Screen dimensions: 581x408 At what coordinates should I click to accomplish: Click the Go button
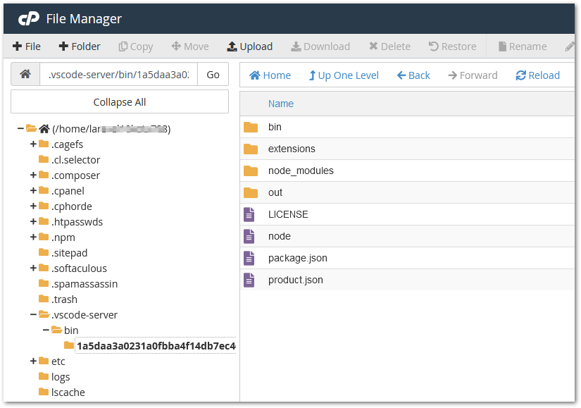[x=213, y=75]
